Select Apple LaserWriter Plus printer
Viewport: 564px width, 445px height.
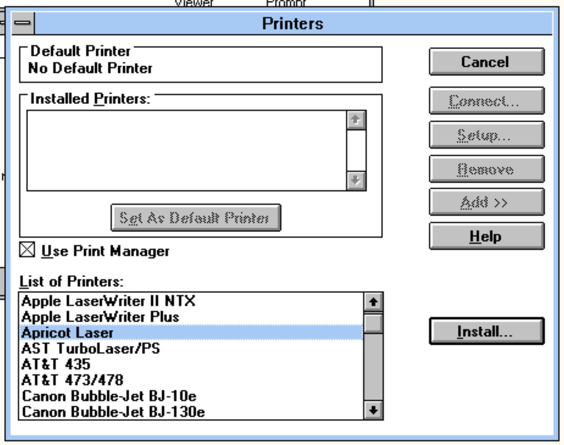[100, 317]
